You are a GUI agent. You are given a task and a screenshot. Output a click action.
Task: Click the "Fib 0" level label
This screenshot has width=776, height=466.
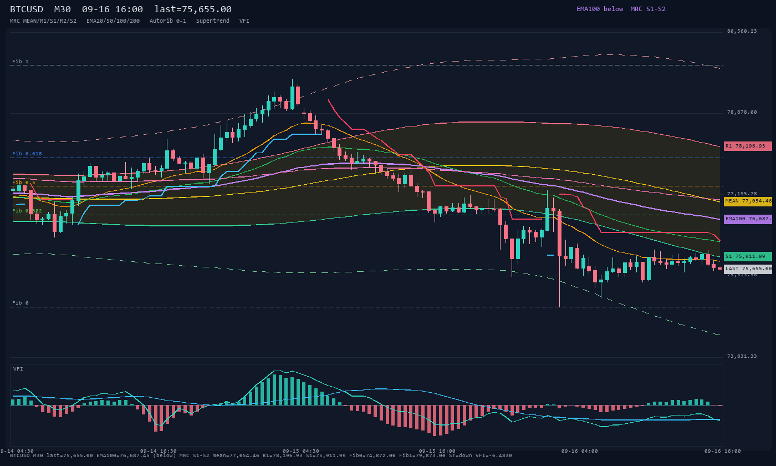(x=21, y=303)
